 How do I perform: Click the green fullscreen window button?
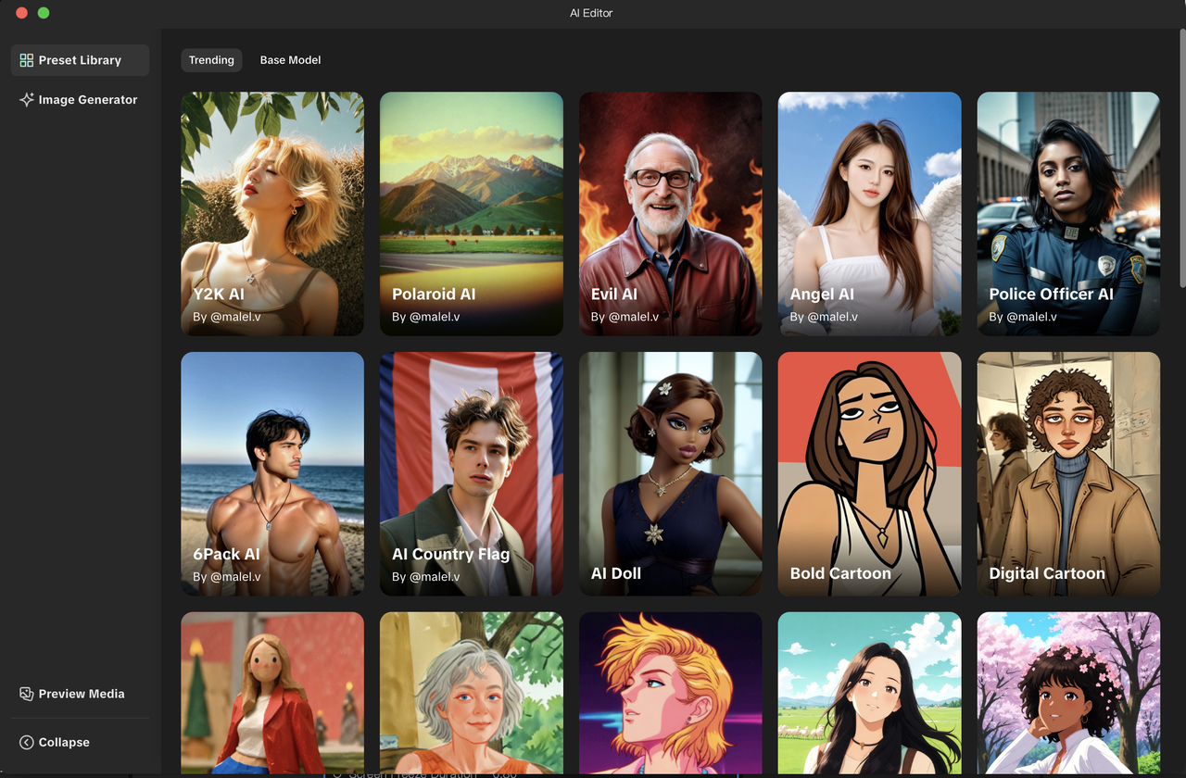(44, 13)
